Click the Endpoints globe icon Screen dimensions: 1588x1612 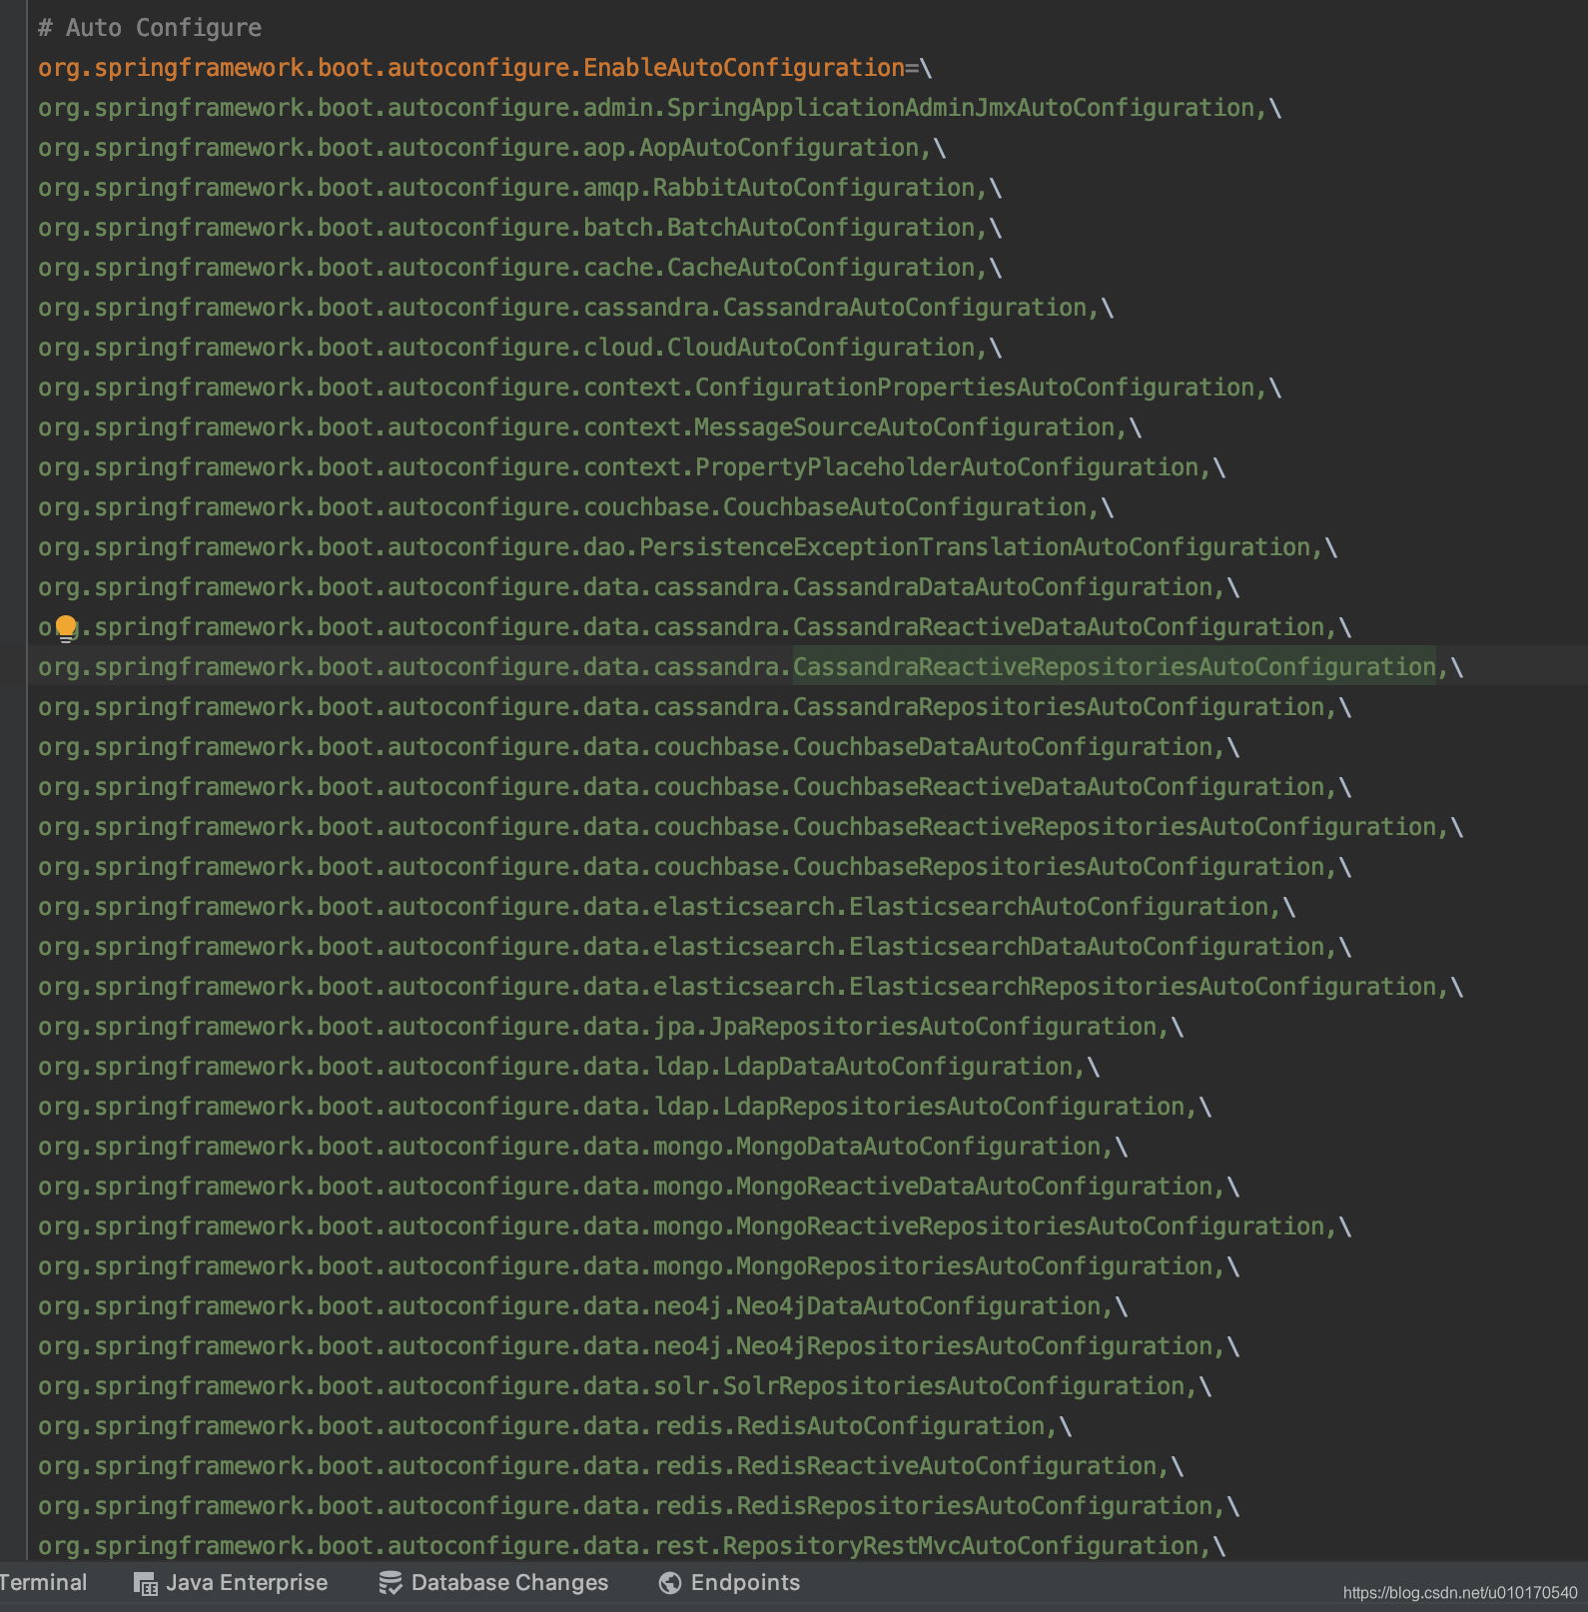[x=670, y=1583]
